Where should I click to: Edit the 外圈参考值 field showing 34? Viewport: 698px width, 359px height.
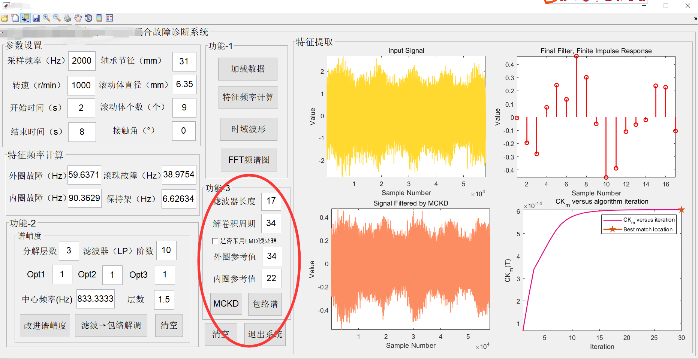point(272,256)
